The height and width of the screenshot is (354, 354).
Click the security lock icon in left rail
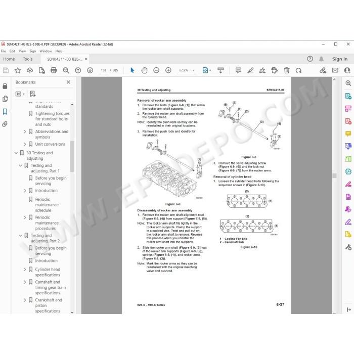pyautogui.click(x=5, y=86)
